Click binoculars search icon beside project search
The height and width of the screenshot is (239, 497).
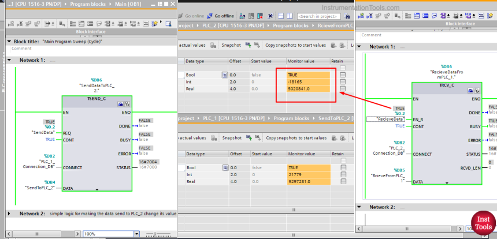346,16
